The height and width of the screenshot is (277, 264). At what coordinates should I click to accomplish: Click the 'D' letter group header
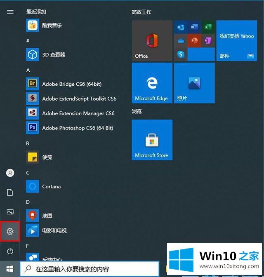click(x=28, y=202)
